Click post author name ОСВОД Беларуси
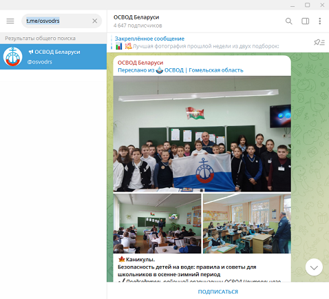Viewport: 329px width, 299px height. (x=140, y=63)
